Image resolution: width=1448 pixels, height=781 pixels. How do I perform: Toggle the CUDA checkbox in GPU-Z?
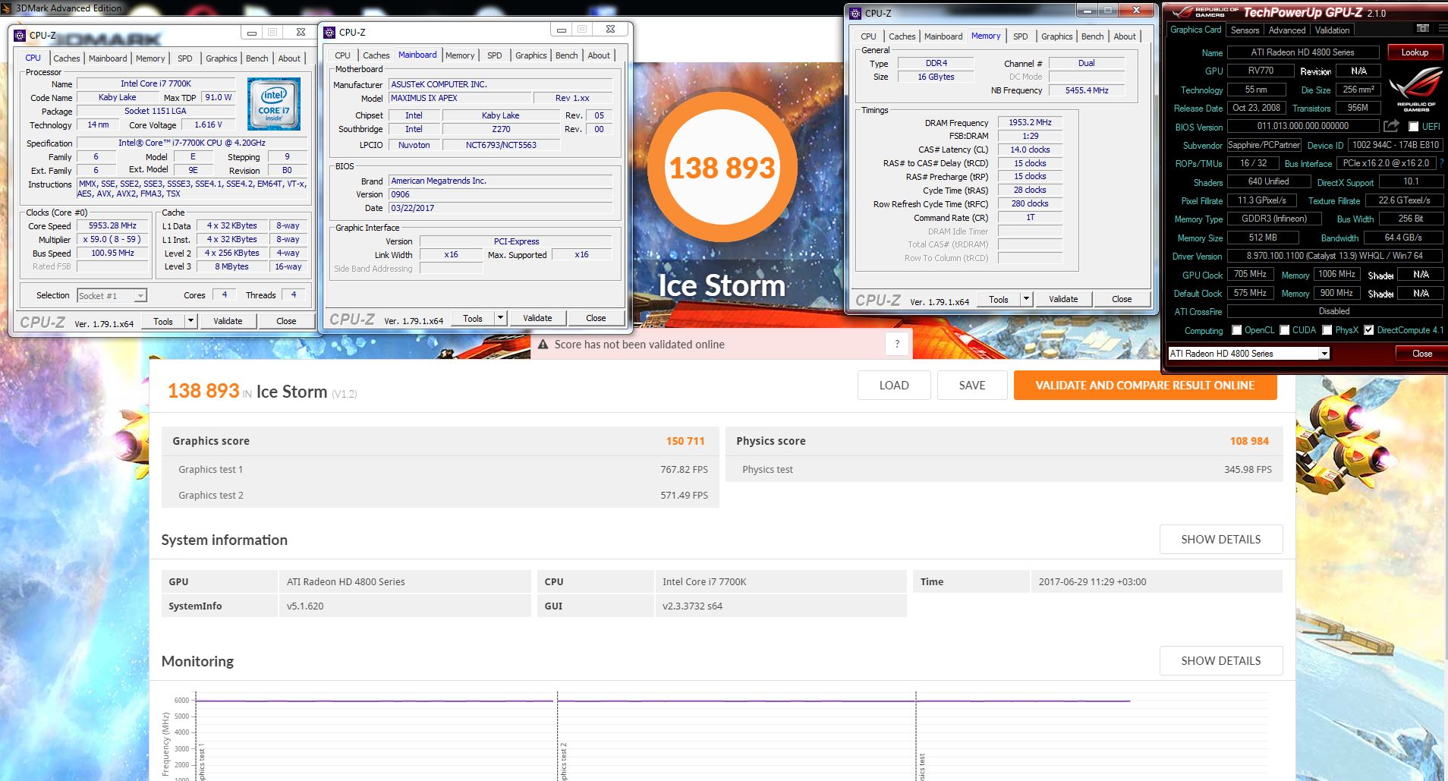(1285, 330)
